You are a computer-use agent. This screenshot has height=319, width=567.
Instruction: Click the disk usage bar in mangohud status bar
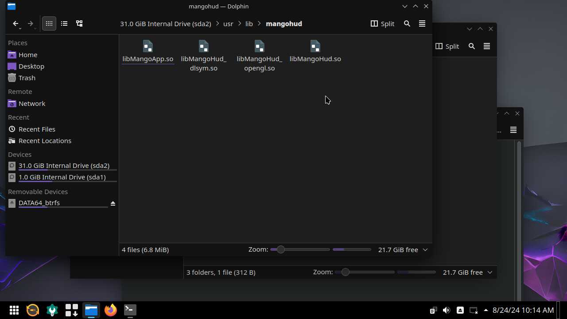[x=352, y=249]
